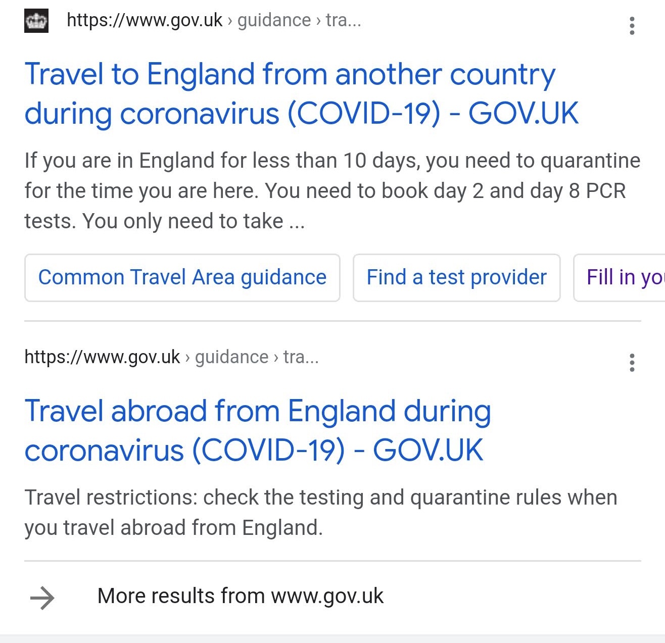Click the gov.uk domain URL of second result
Screen dimensions: 665x643
[102, 357]
